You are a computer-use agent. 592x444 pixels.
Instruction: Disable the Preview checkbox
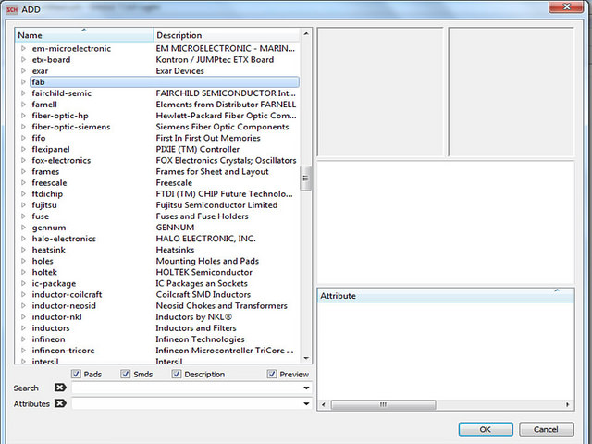click(272, 374)
